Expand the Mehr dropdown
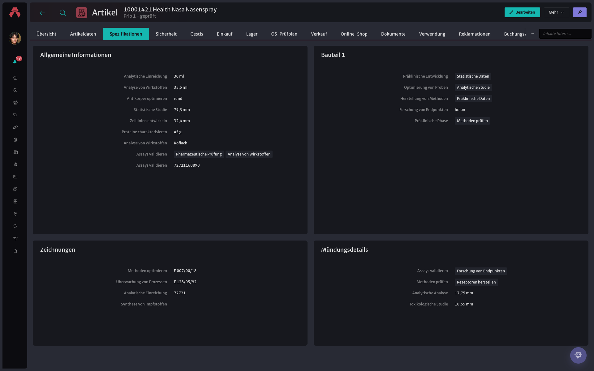594x371 pixels. (x=556, y=12)
